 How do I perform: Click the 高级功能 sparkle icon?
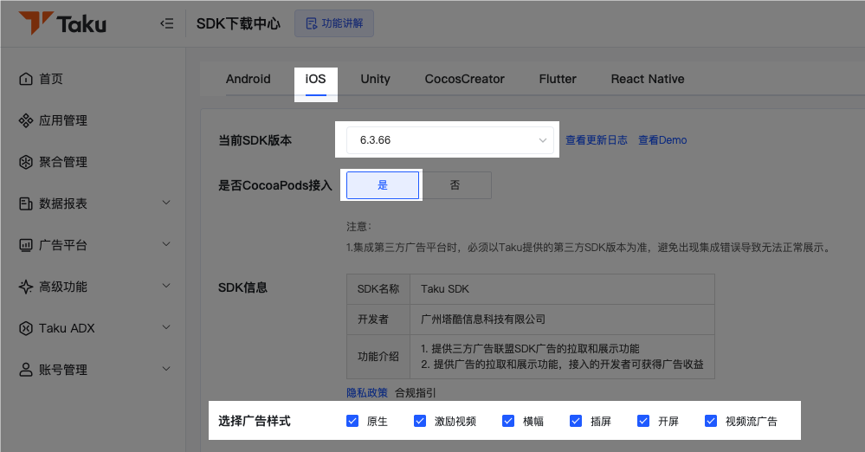26,287
